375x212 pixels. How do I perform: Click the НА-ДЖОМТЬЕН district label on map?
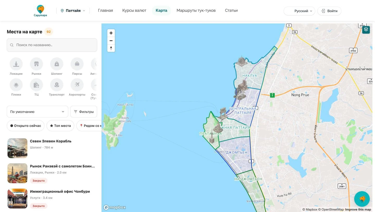point(248,179)
